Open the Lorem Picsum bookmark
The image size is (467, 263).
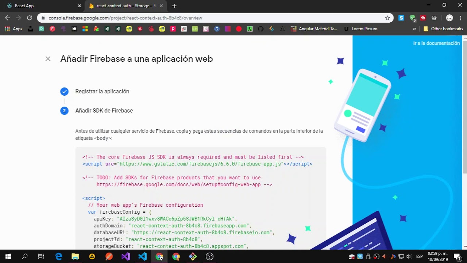pyautogui.click(x=361, y=29)
